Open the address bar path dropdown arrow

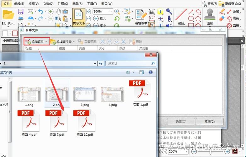[95, 63]
